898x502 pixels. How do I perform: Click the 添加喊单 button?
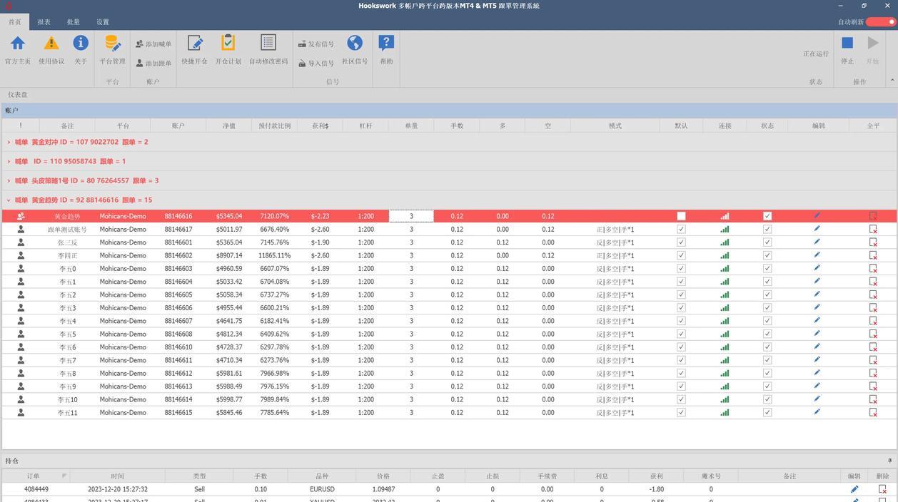pyautogui.click(x=153, y=44)
